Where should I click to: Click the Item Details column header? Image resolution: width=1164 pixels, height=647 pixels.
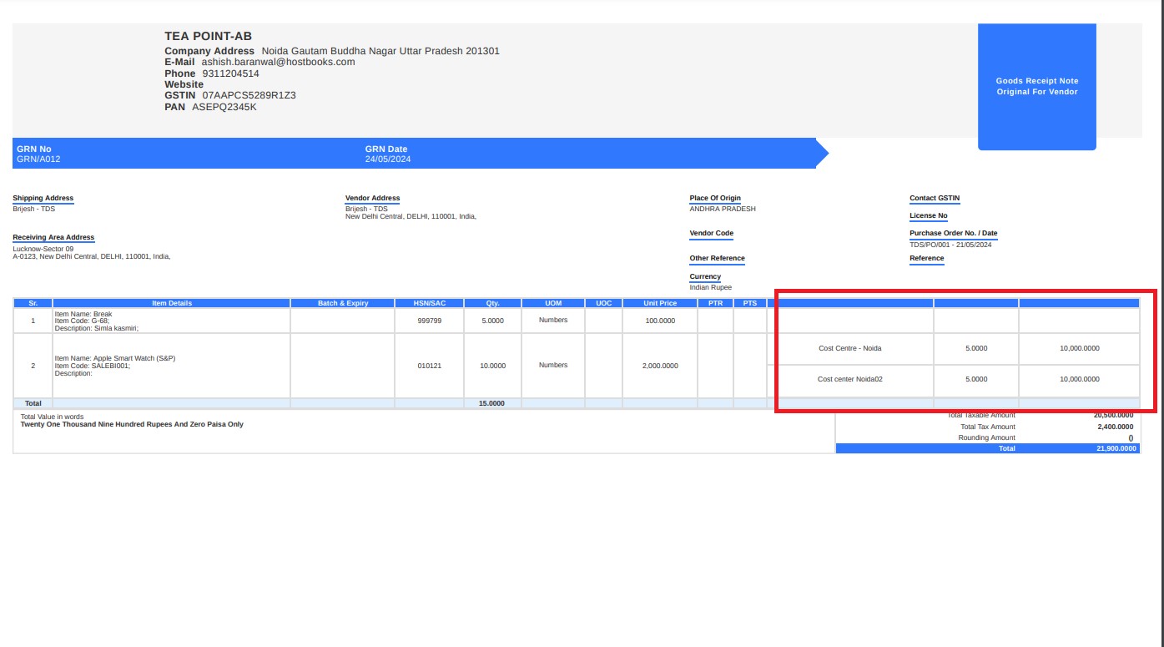point(171,303)
